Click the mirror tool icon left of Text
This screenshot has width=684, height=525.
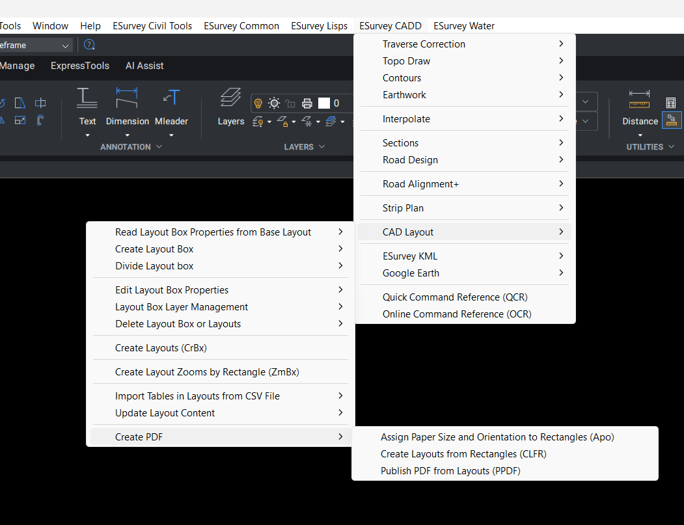20,103
